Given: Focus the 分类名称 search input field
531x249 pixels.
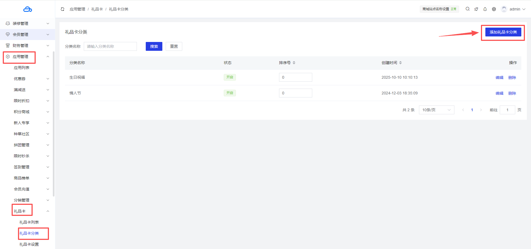Looking at the screenshot, I should [x=110, y=46].
